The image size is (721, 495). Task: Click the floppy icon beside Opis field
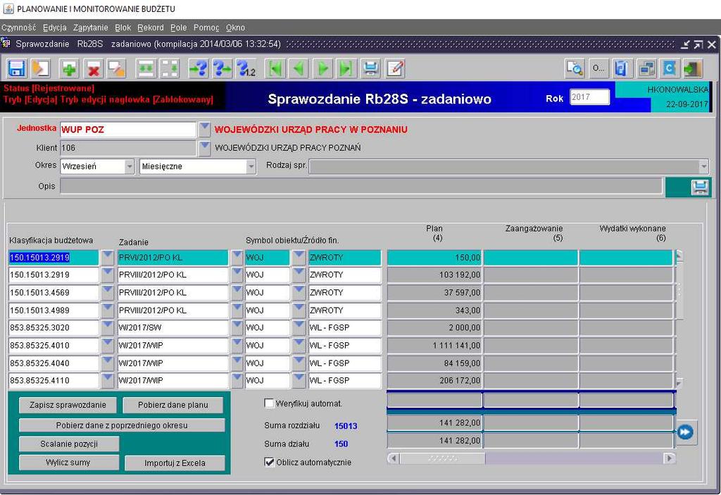tap(699, 187)
